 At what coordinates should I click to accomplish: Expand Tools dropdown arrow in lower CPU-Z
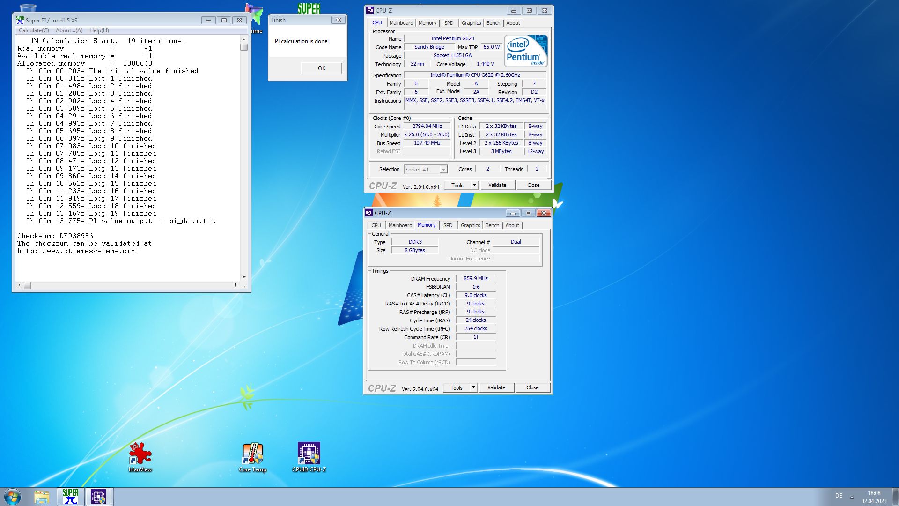[473, 388]
